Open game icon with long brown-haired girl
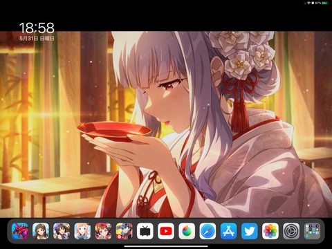This screenshot has height=249, width=332. pyautogui.click(x=41, y=231)
